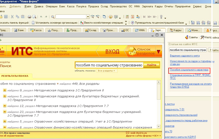Viewport: 219px width, 139px height.
Task: Open the Ведение кадрового учета link
Action: [185, 56]
